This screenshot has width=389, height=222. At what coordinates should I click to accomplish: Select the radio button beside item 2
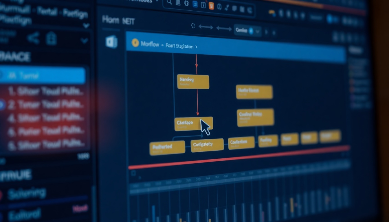tap(2, 105)
